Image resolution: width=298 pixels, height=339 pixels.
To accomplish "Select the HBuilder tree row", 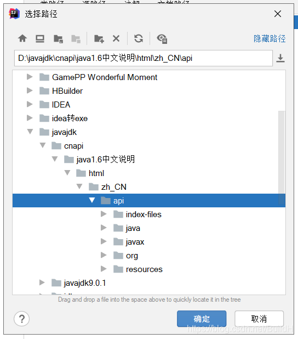I will [149, 91].
